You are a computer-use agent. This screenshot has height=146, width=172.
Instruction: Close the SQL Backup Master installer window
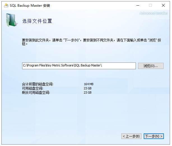pos(163,5)
